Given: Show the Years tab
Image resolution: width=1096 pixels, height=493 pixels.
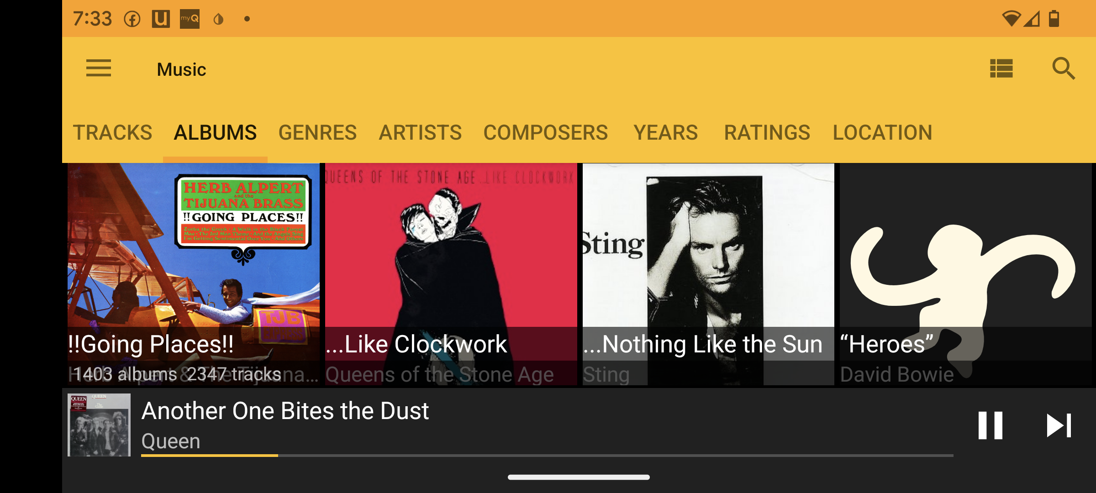Looking at the screenshot, I should 665,133.
